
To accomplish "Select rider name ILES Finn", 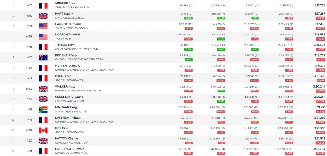I will (61, 128).
